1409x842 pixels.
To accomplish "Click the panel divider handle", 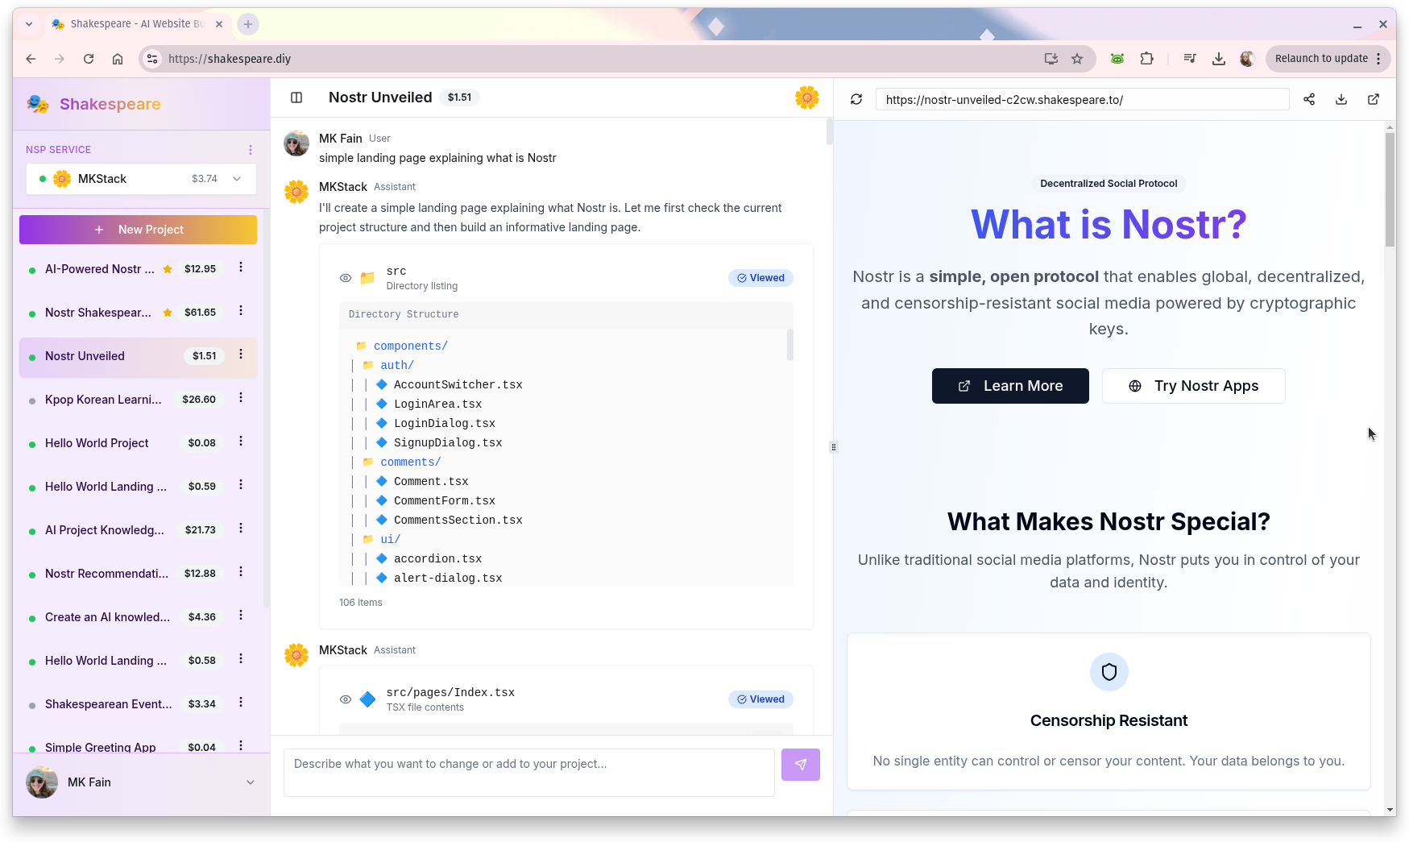I will point(834,447).
